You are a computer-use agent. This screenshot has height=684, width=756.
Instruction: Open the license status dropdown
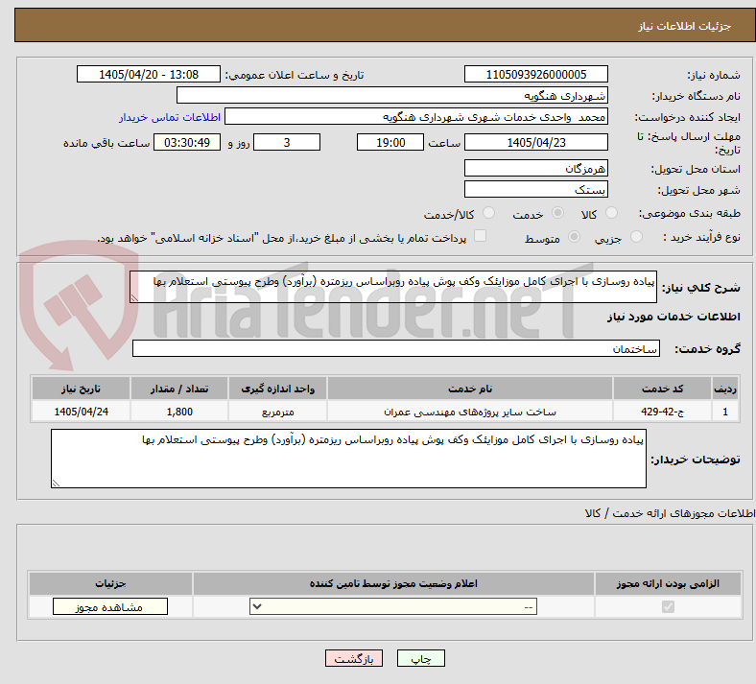[x=393, y=606]
